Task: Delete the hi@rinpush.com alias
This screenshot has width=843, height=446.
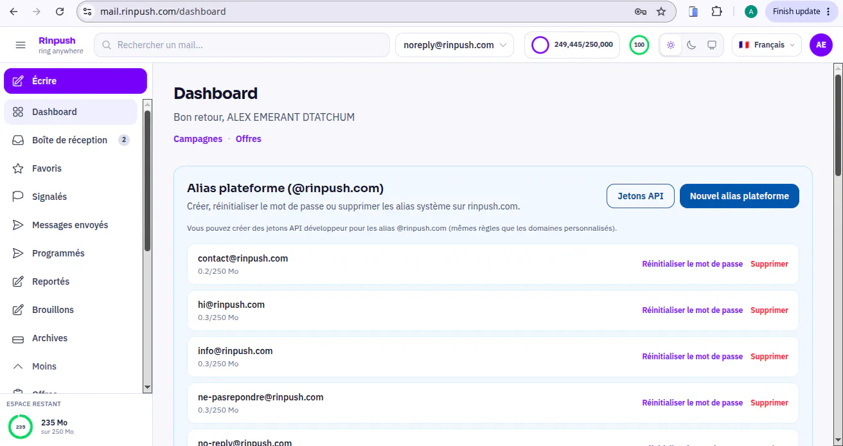Action: tap(769, 310)
